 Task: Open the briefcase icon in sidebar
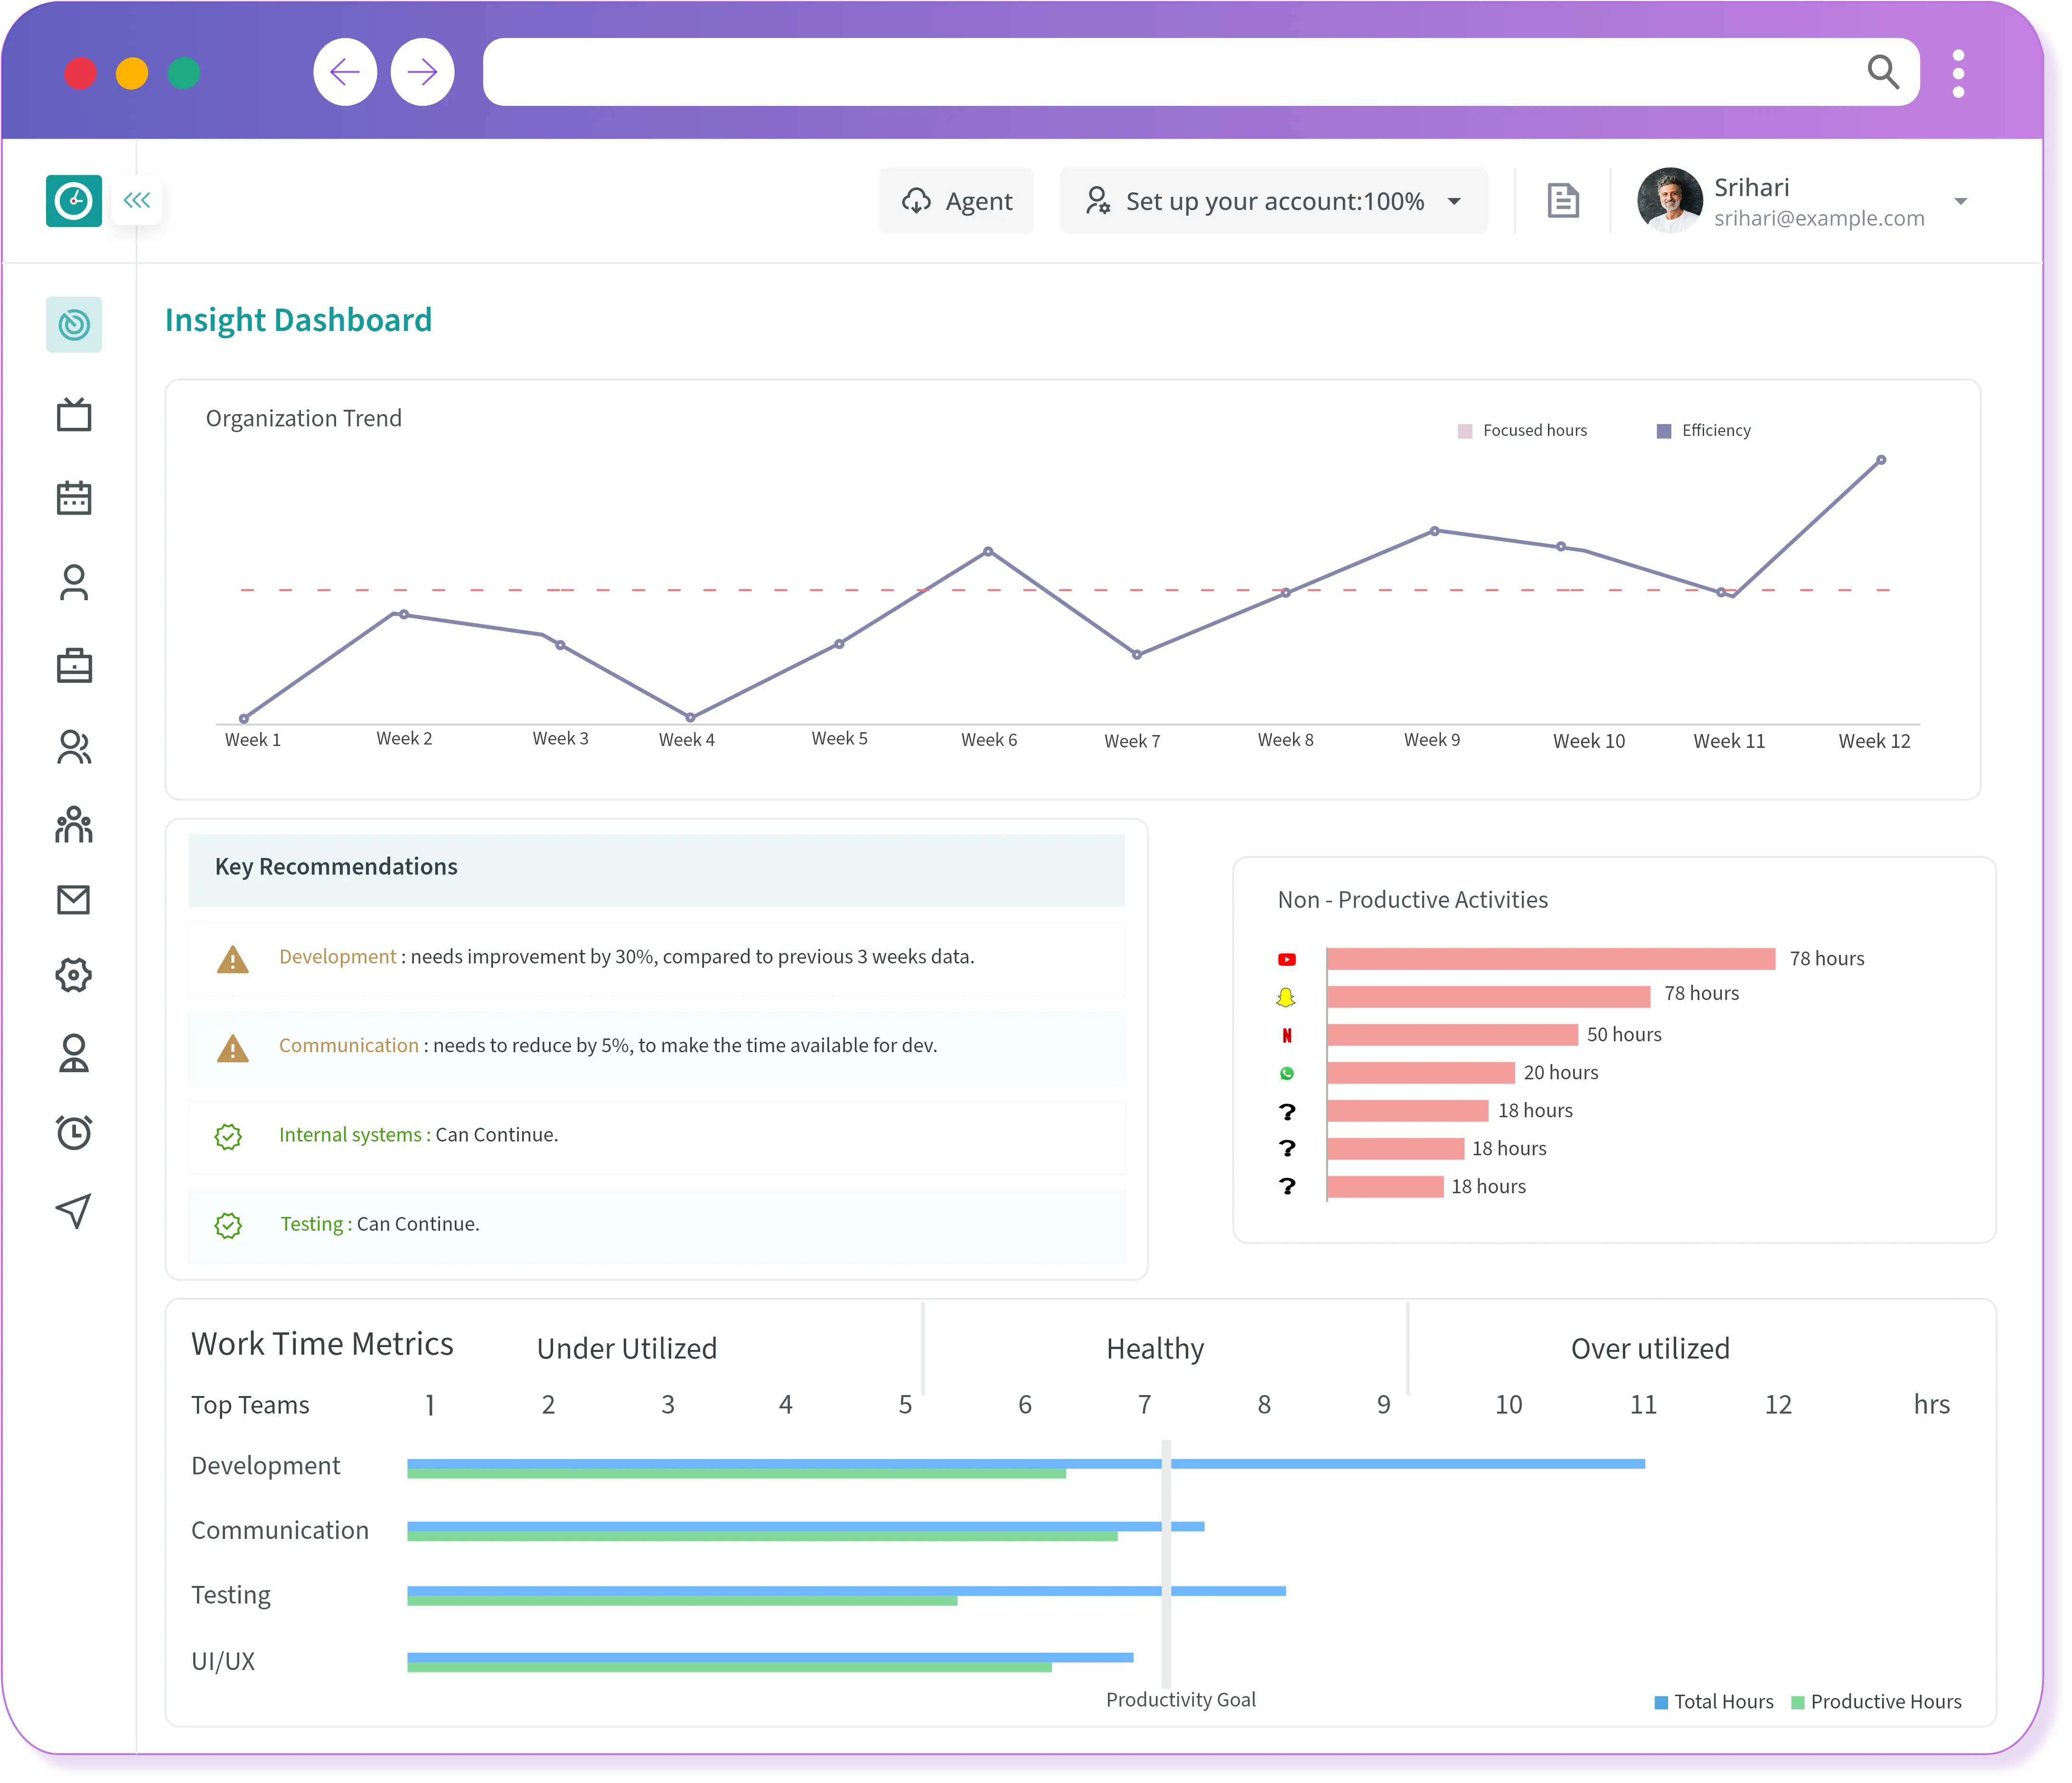click(73, 664)
